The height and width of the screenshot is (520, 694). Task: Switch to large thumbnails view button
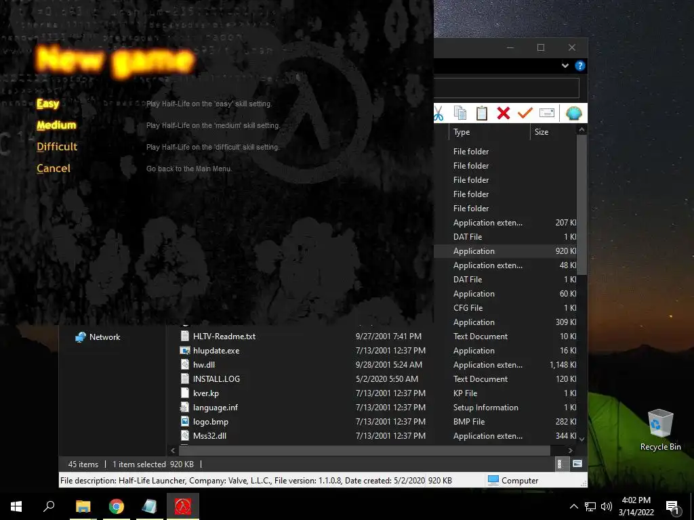tap(577, 464)
